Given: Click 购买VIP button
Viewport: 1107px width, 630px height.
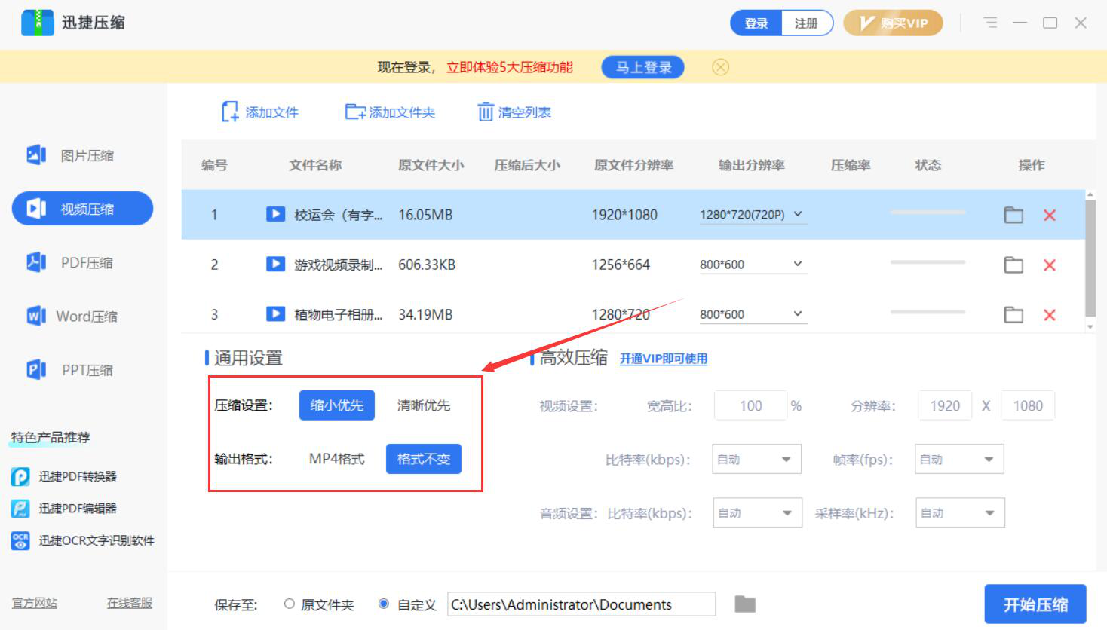Looking at the screenshot, I should tap(894, 23).
